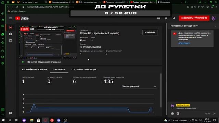Open the emoji picker in chat
Screen dimensions: 219x123
coord(172,114)
